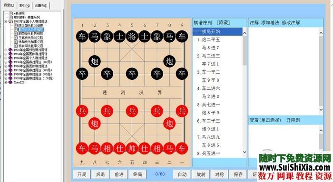Select black 卒 on file 1
The height and width of the screenshot is (182, 333).
coord(82,74)
